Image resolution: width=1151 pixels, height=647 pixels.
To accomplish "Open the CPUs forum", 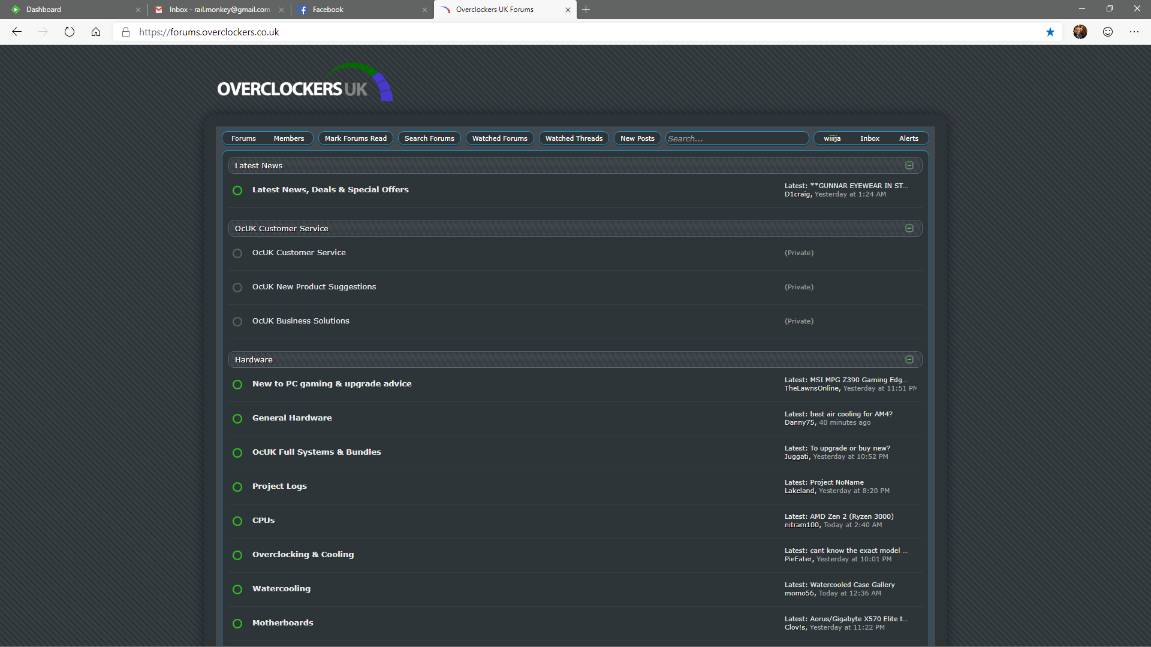I will click(263, 520).
